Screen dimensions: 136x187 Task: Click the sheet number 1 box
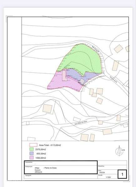(122, 174)
